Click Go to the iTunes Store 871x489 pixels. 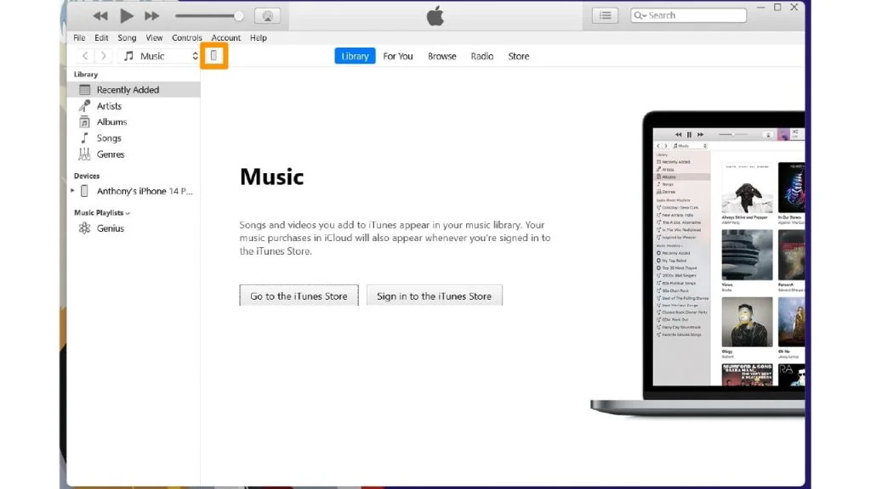pos(299,295)
